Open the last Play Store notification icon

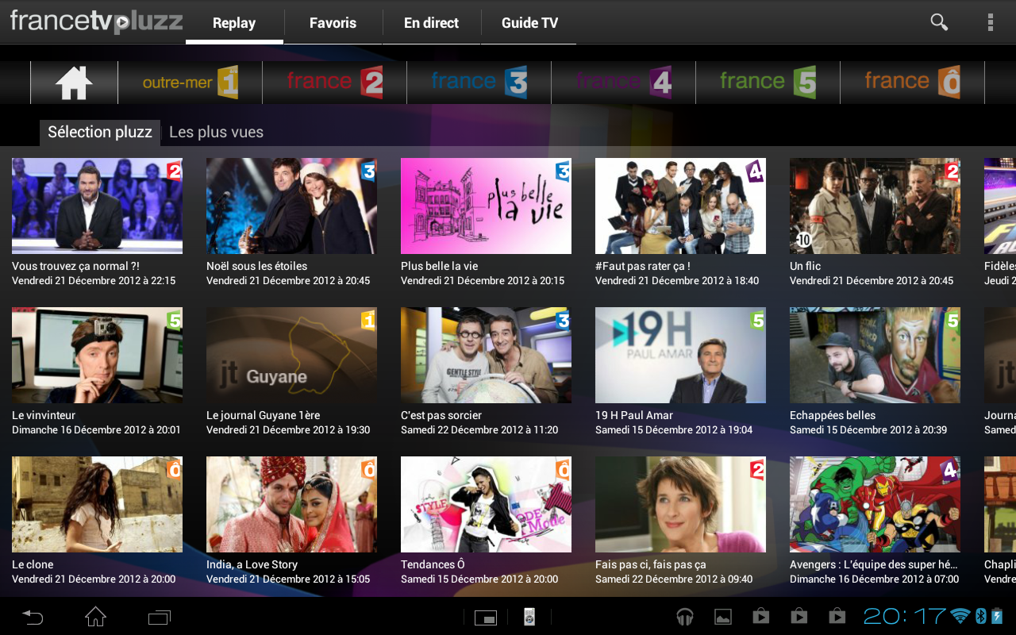click(x=837, y=617)
